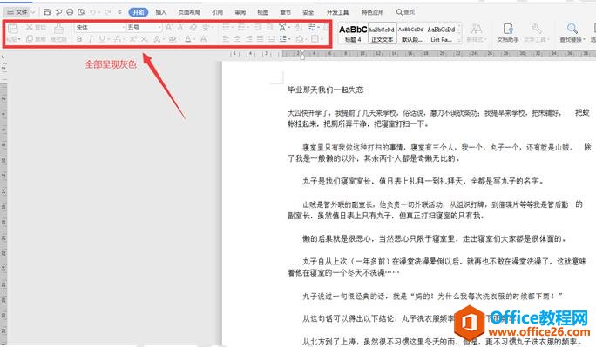This screenshot has height=347, width=596.
Task: Click the Decrease Indent icon
Action: click(259, 27)
